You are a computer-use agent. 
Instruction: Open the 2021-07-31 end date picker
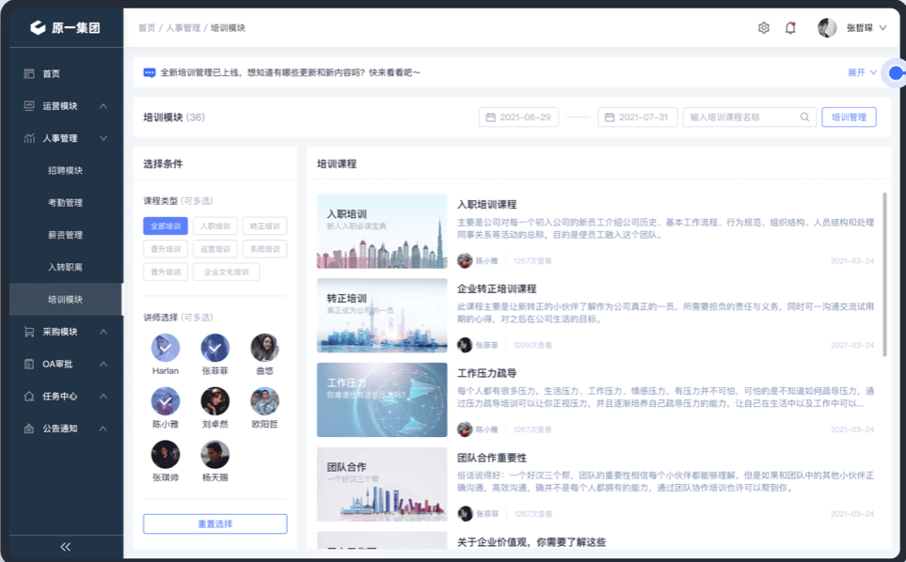click(637, 117)
